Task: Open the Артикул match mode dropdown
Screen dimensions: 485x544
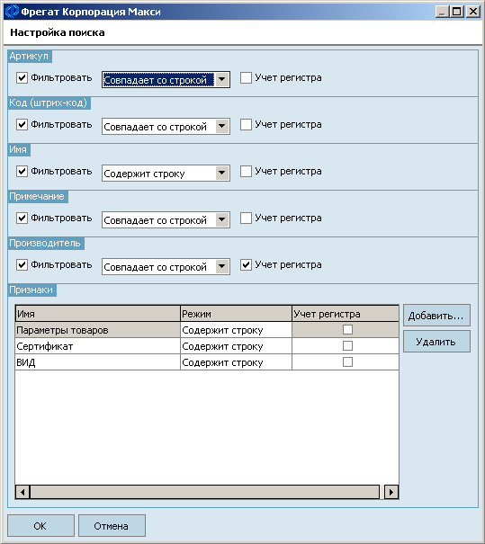Action: pos(222,80)
